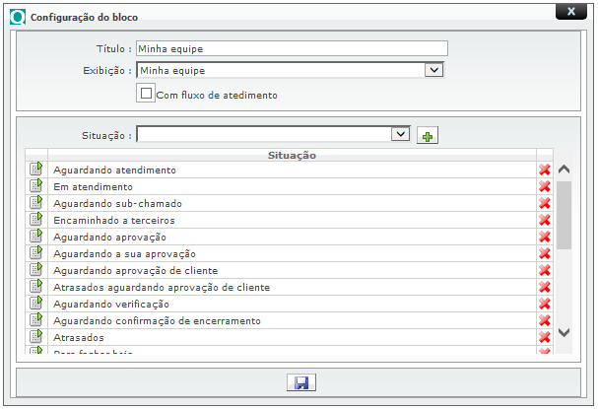Click the vertical scrollbar thumb
This screenshot has height=409, width=598.
565,214
